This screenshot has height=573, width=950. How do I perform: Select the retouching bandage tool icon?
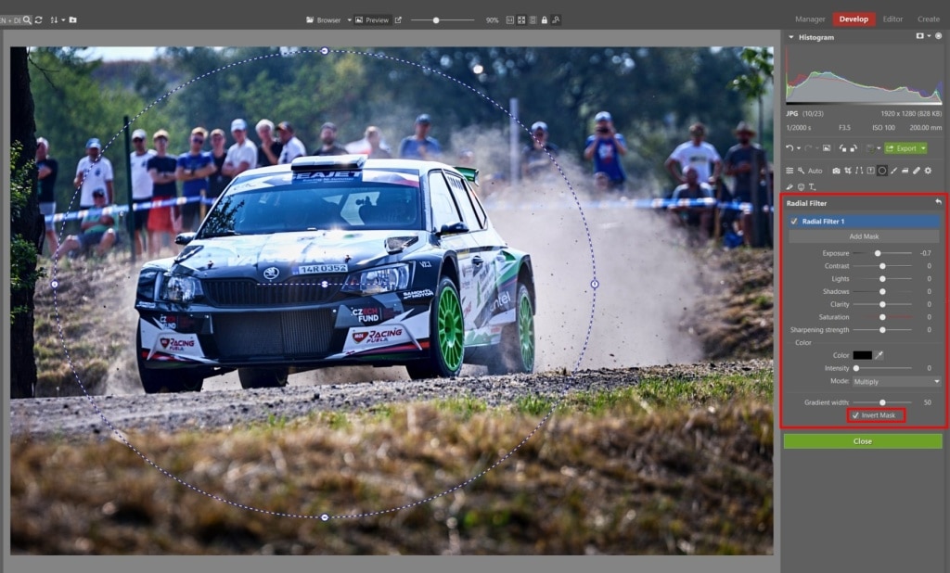(x=917, y=171)
